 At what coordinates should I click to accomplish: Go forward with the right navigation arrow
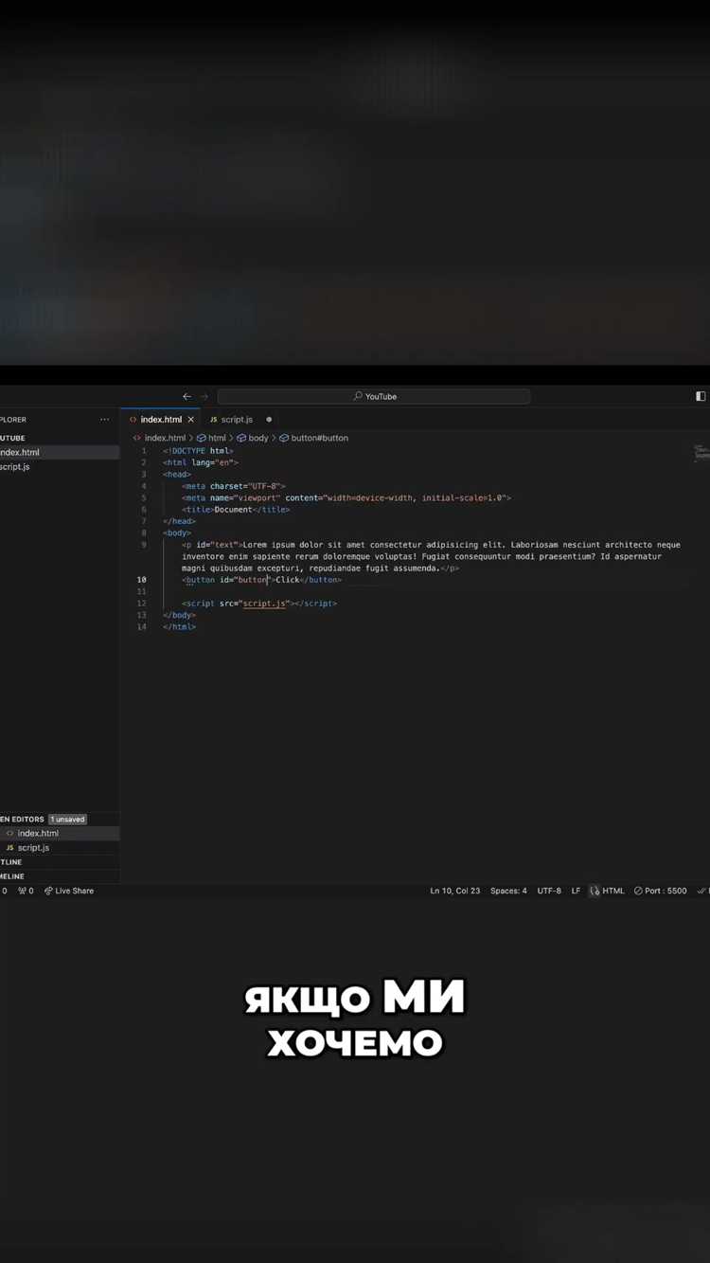click(x=204, y=396)
